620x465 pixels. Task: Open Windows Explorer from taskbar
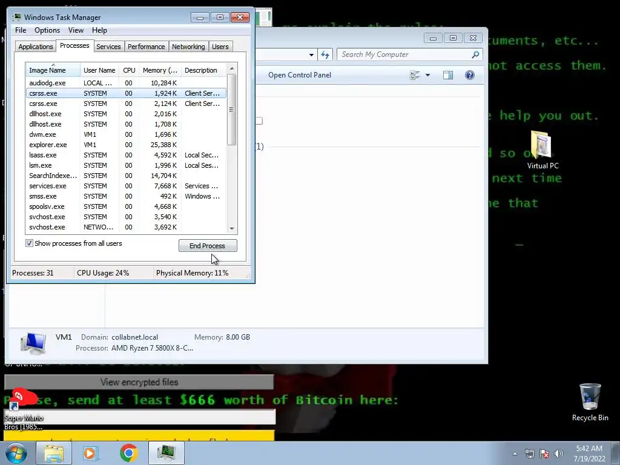click(x=54, y=453)
